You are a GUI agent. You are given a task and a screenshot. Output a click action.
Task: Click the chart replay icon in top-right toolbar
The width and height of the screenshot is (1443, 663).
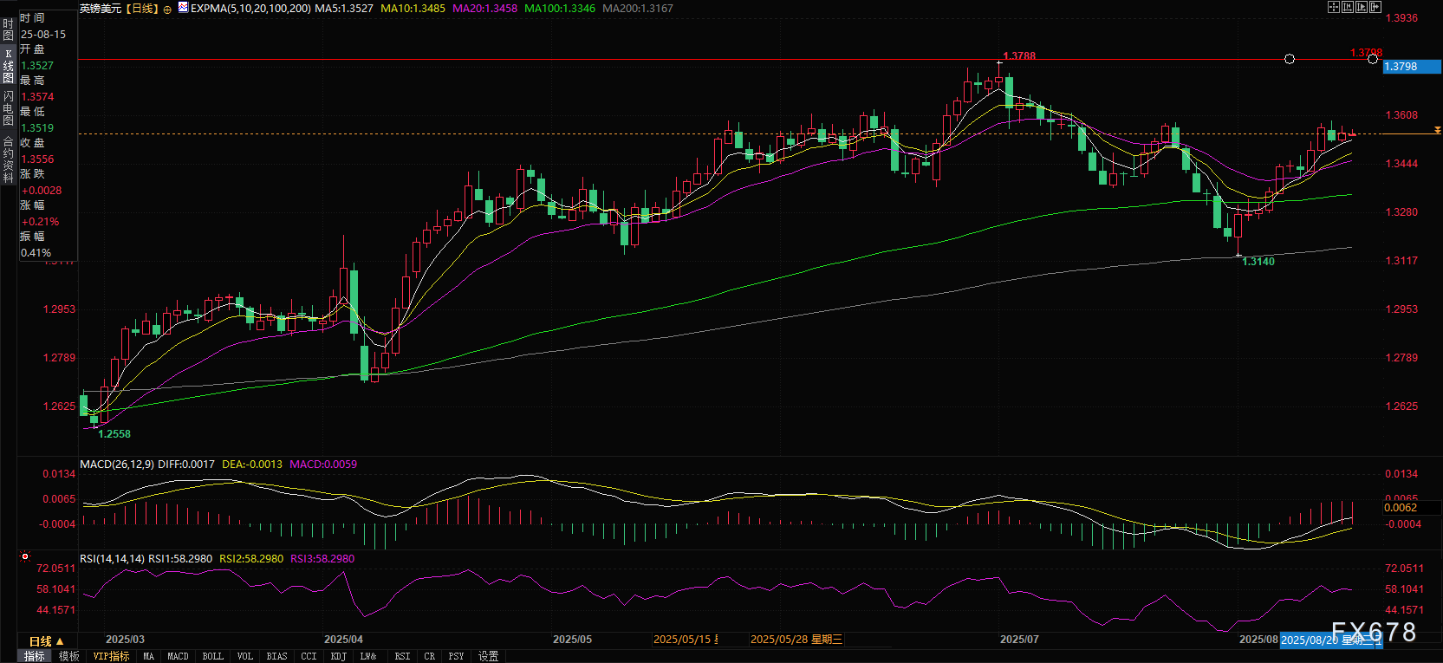click(x=1362, y=7)
